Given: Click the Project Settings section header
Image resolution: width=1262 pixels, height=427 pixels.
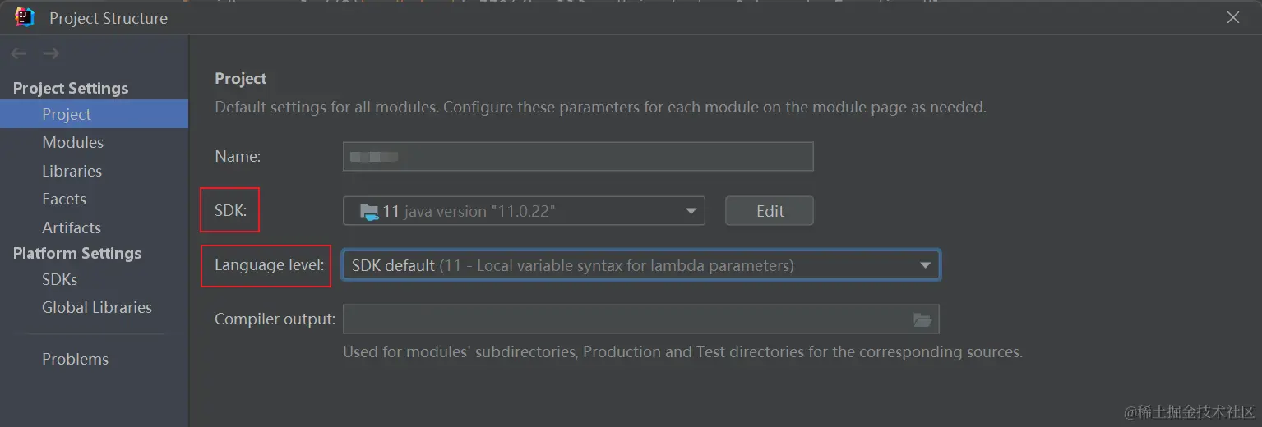Looking at the screenshot, I should 71,88.
